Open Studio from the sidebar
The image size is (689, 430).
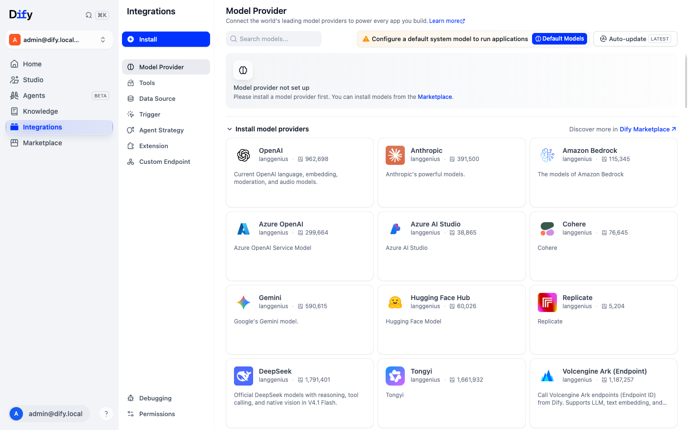(59, 80)
